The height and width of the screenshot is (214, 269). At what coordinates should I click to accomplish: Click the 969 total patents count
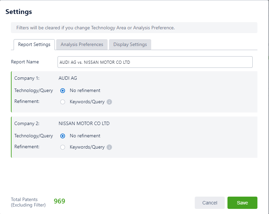click(x=59, y=201)
